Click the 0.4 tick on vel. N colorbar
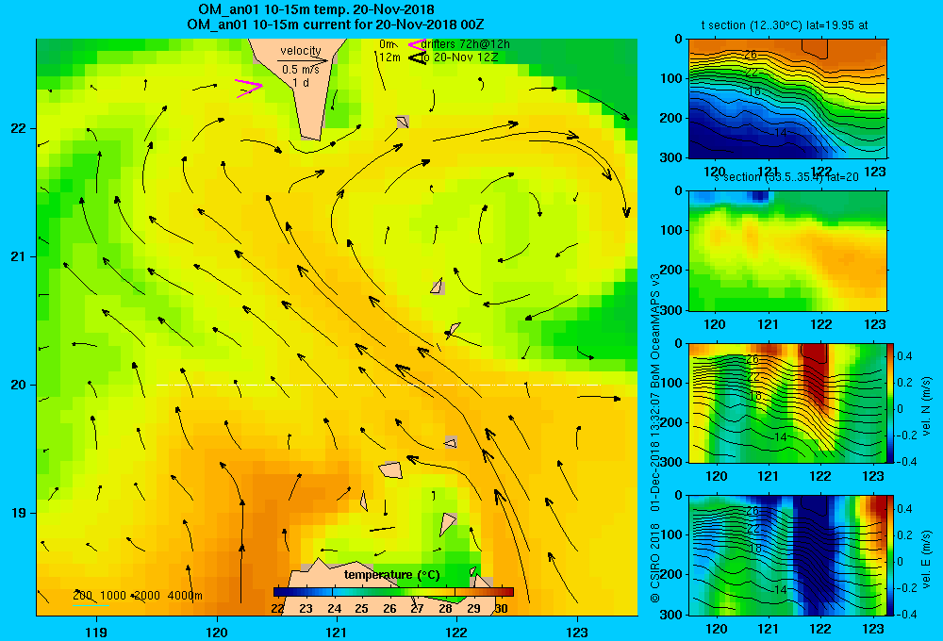Viewport: 943px width, 641px height. [x=905, y=356]
